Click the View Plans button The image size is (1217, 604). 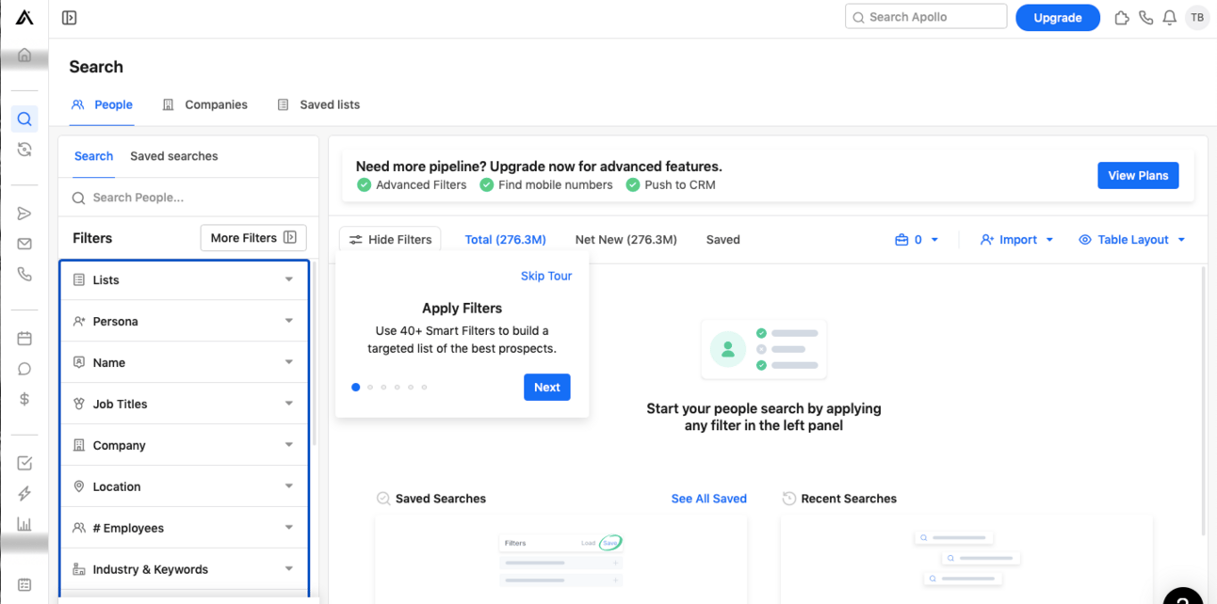tap(1138, 175)
